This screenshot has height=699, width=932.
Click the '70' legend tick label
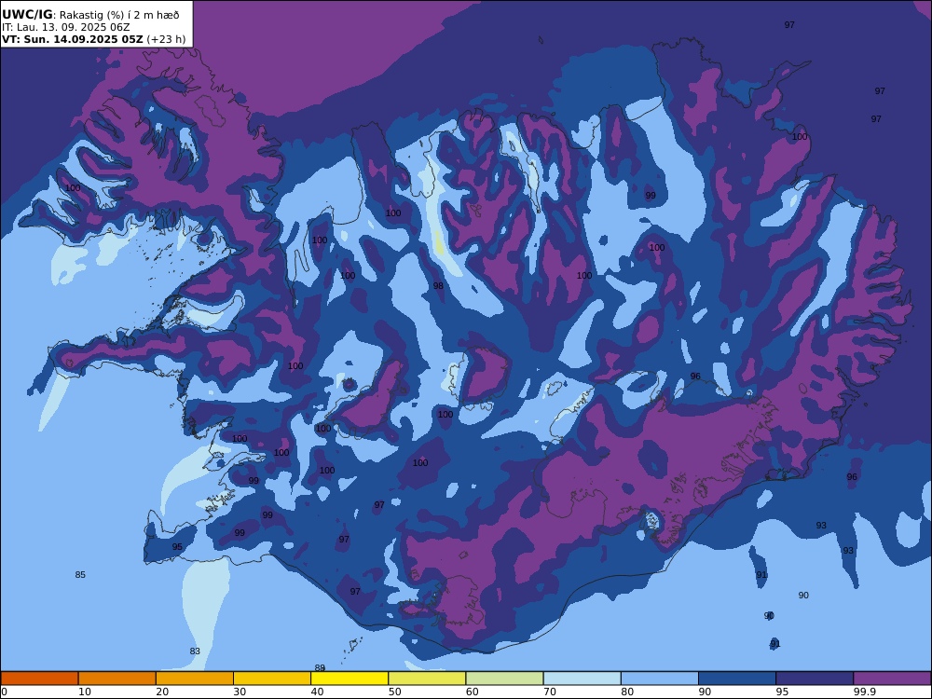550,692
